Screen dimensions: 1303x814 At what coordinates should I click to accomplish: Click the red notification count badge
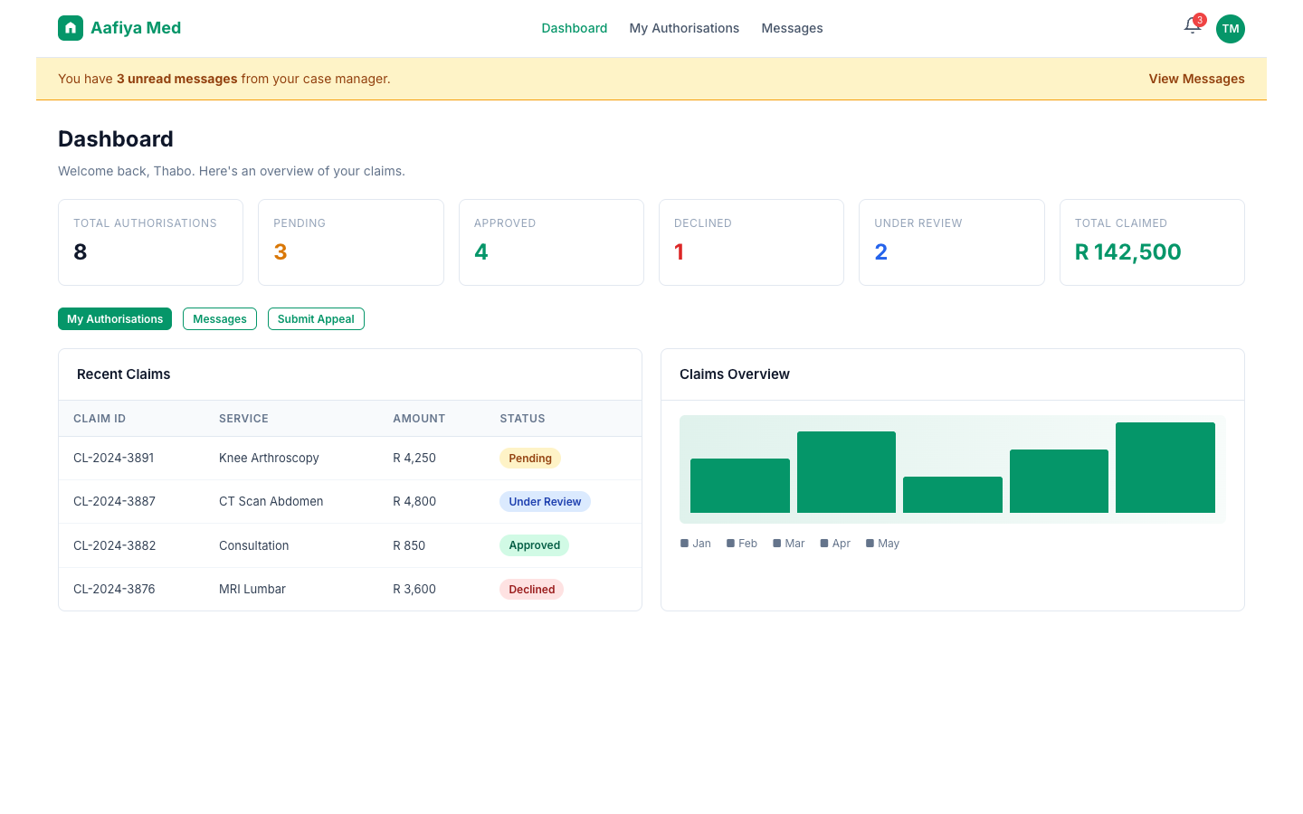(1200, 20)
